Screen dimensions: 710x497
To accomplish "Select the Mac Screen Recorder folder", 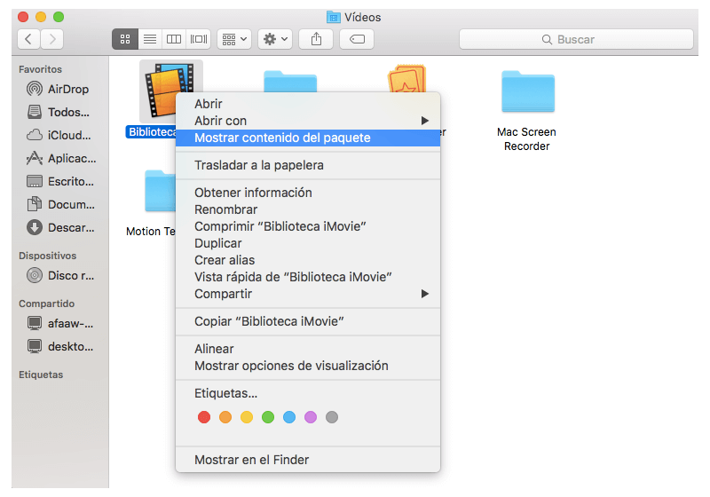I will coord(527,92).
